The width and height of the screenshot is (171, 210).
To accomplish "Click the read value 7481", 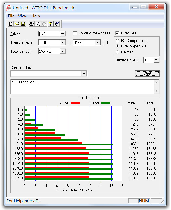I will (152, 134).
